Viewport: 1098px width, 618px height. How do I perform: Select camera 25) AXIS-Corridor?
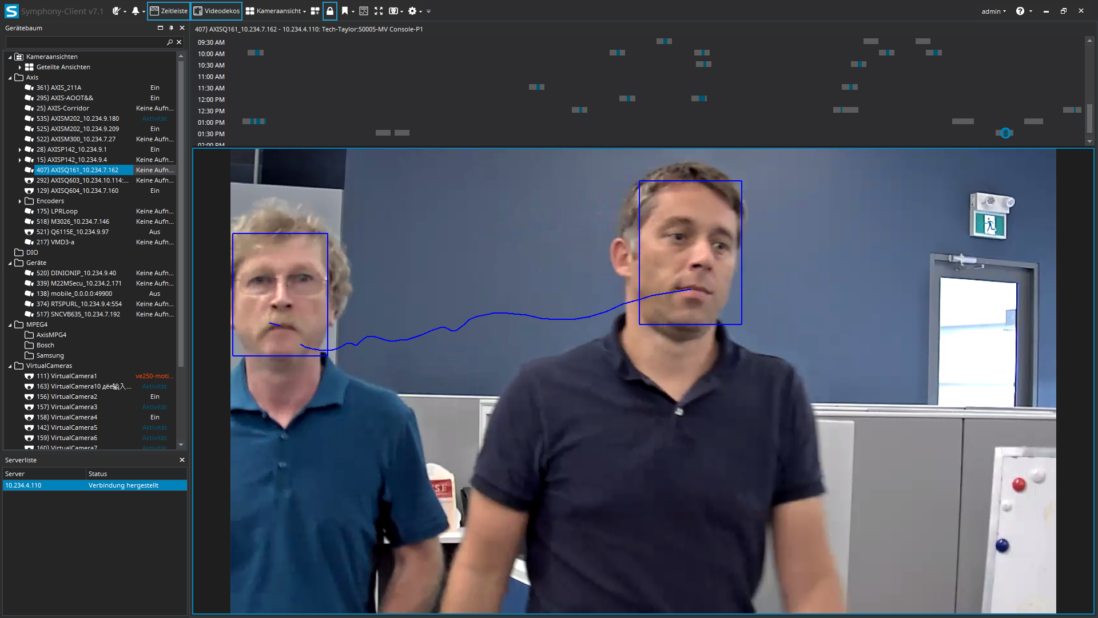click(x=63, y=108)
